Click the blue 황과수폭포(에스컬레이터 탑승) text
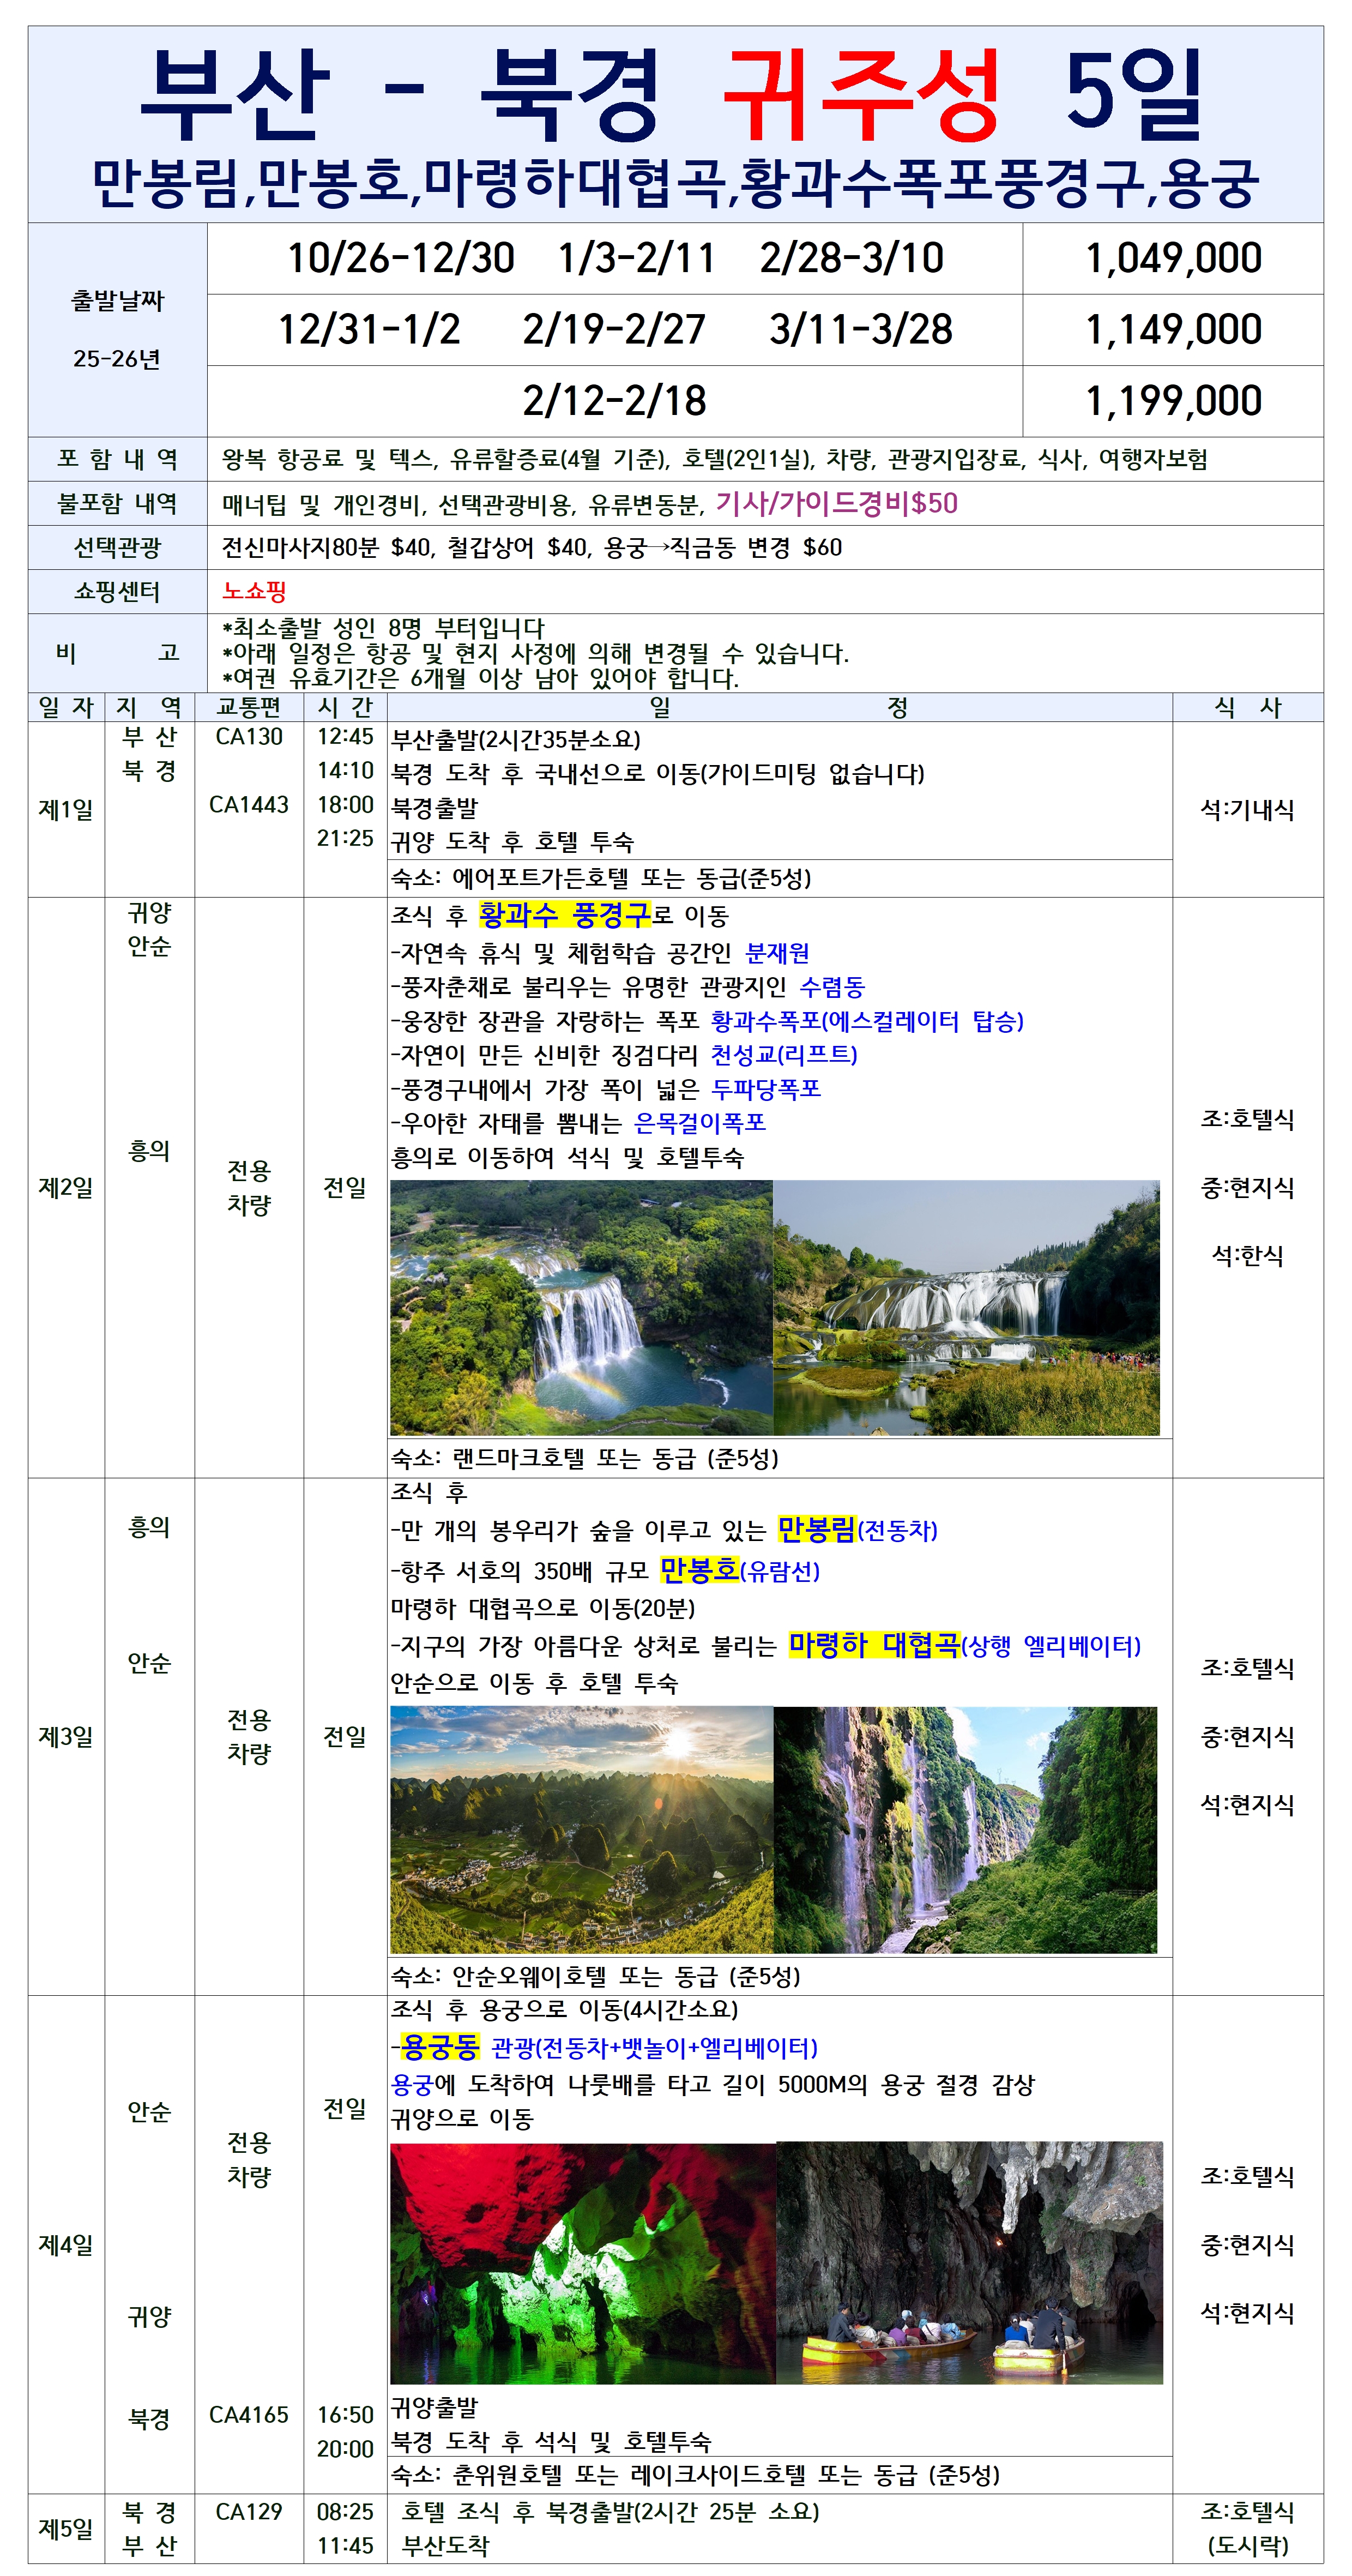This screenshot has height=2576, width=1352. [867, 1021]
